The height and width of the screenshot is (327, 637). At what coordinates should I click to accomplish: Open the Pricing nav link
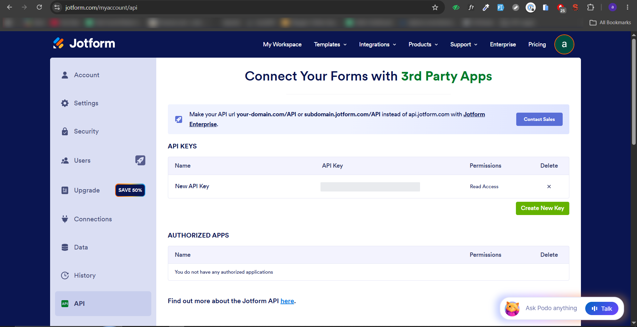pyautogui.click(x=537, y=44)
